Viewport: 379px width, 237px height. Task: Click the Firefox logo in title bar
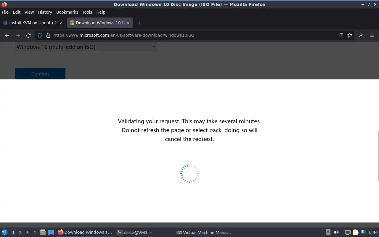pos(4,4)
